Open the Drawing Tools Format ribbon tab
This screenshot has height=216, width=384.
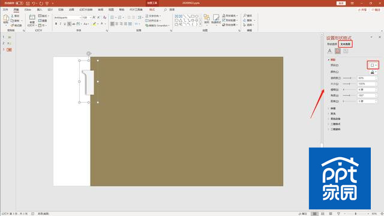[x=152, y=10]
